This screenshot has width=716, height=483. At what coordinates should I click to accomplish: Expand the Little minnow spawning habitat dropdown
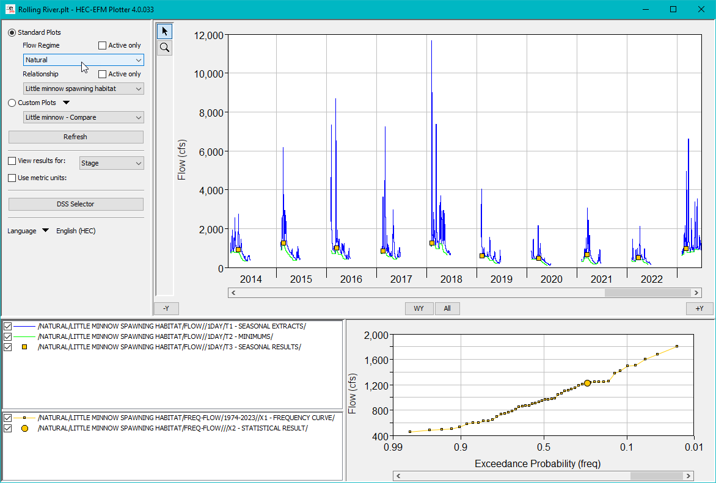coord(83,89)
